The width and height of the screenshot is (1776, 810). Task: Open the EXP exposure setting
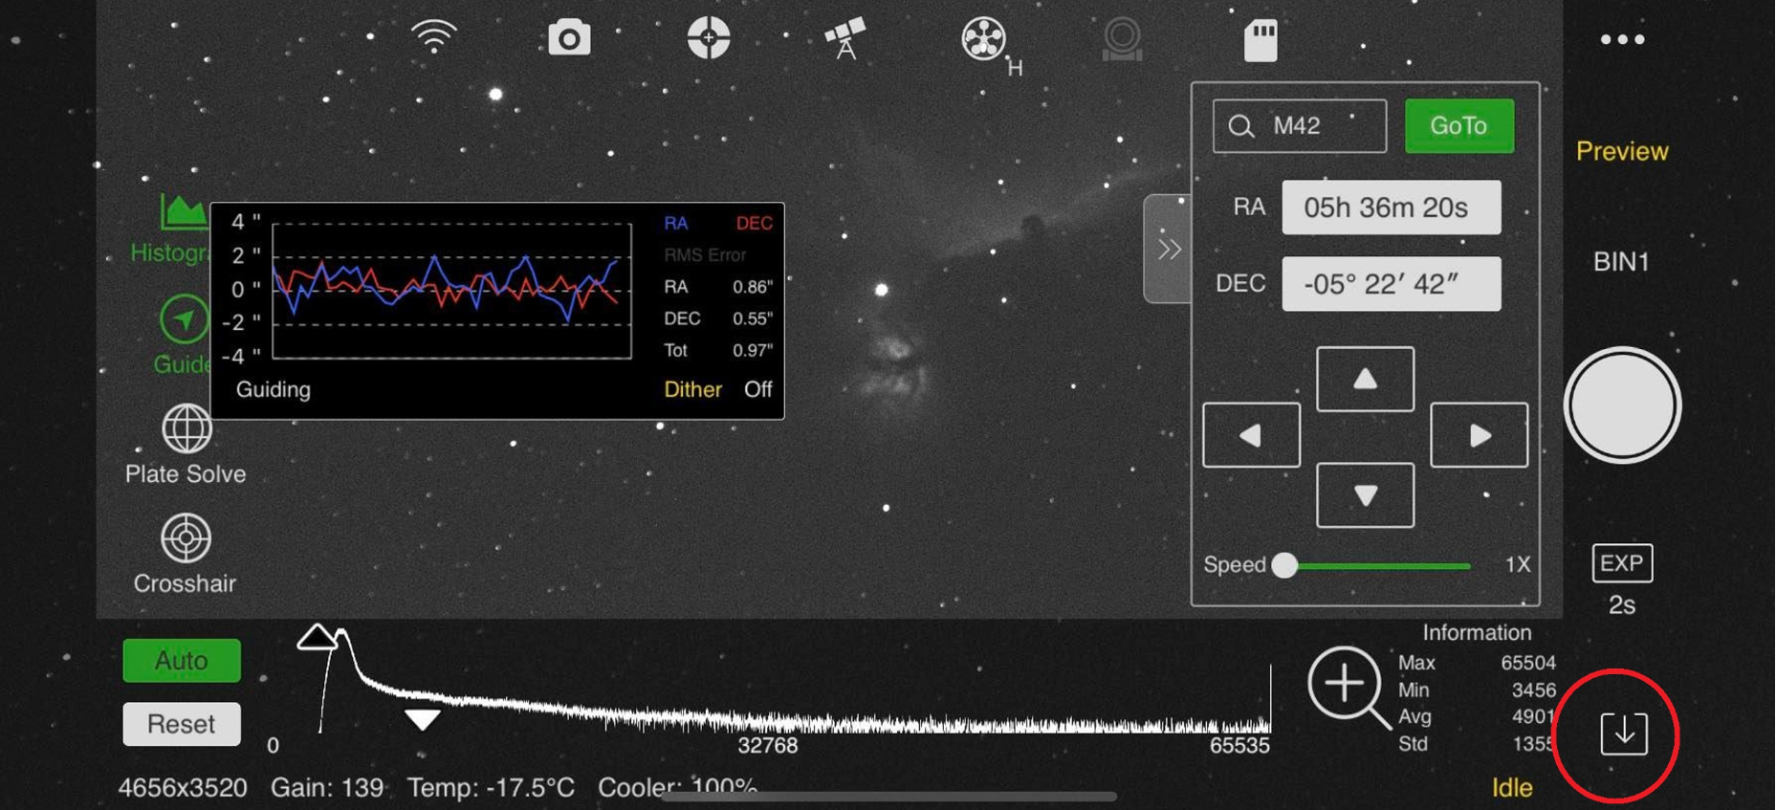coord(1622,563)
